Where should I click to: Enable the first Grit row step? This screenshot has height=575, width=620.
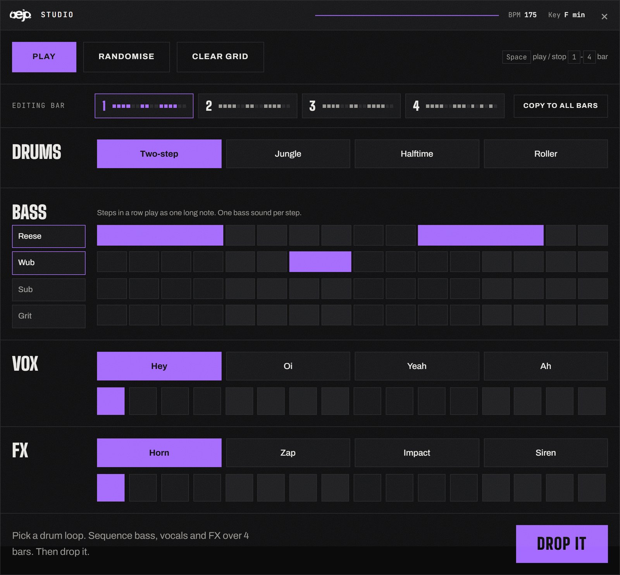click(112, 315)
